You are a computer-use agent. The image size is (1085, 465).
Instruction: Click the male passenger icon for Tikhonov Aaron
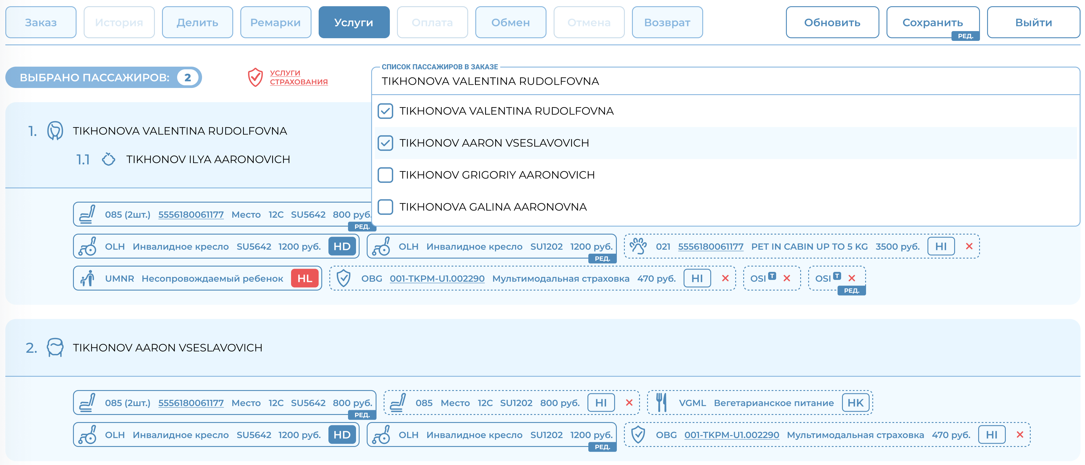(55, 348)
